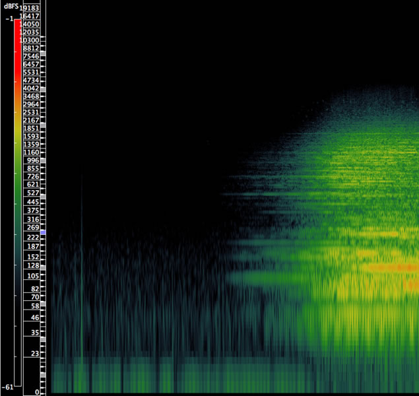This screenshot has height=396, width=419.
Task: Click the green section of dBFS color bar
Action: click(x=18, y=185)
